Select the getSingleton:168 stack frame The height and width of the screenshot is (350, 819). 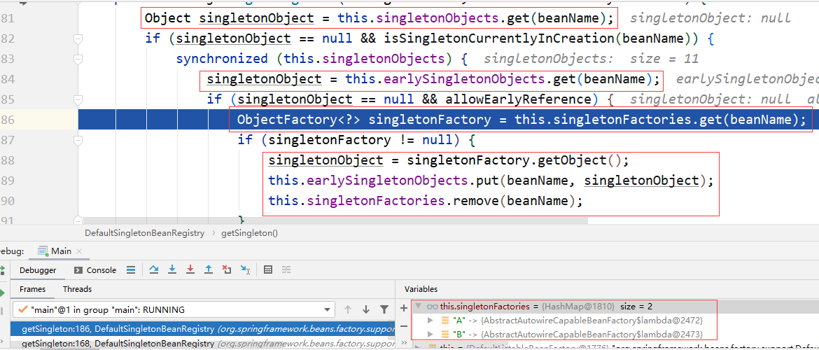click(203, 343)
